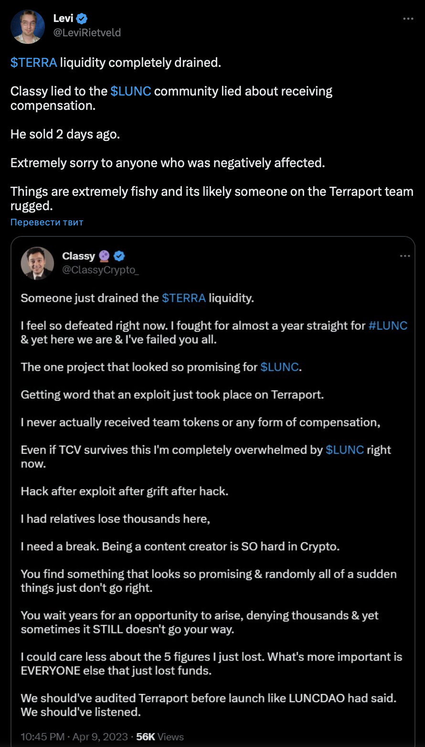Click the 56K Views counter
The height and width of the screenshot is (747, 425).
coord(160,736)
